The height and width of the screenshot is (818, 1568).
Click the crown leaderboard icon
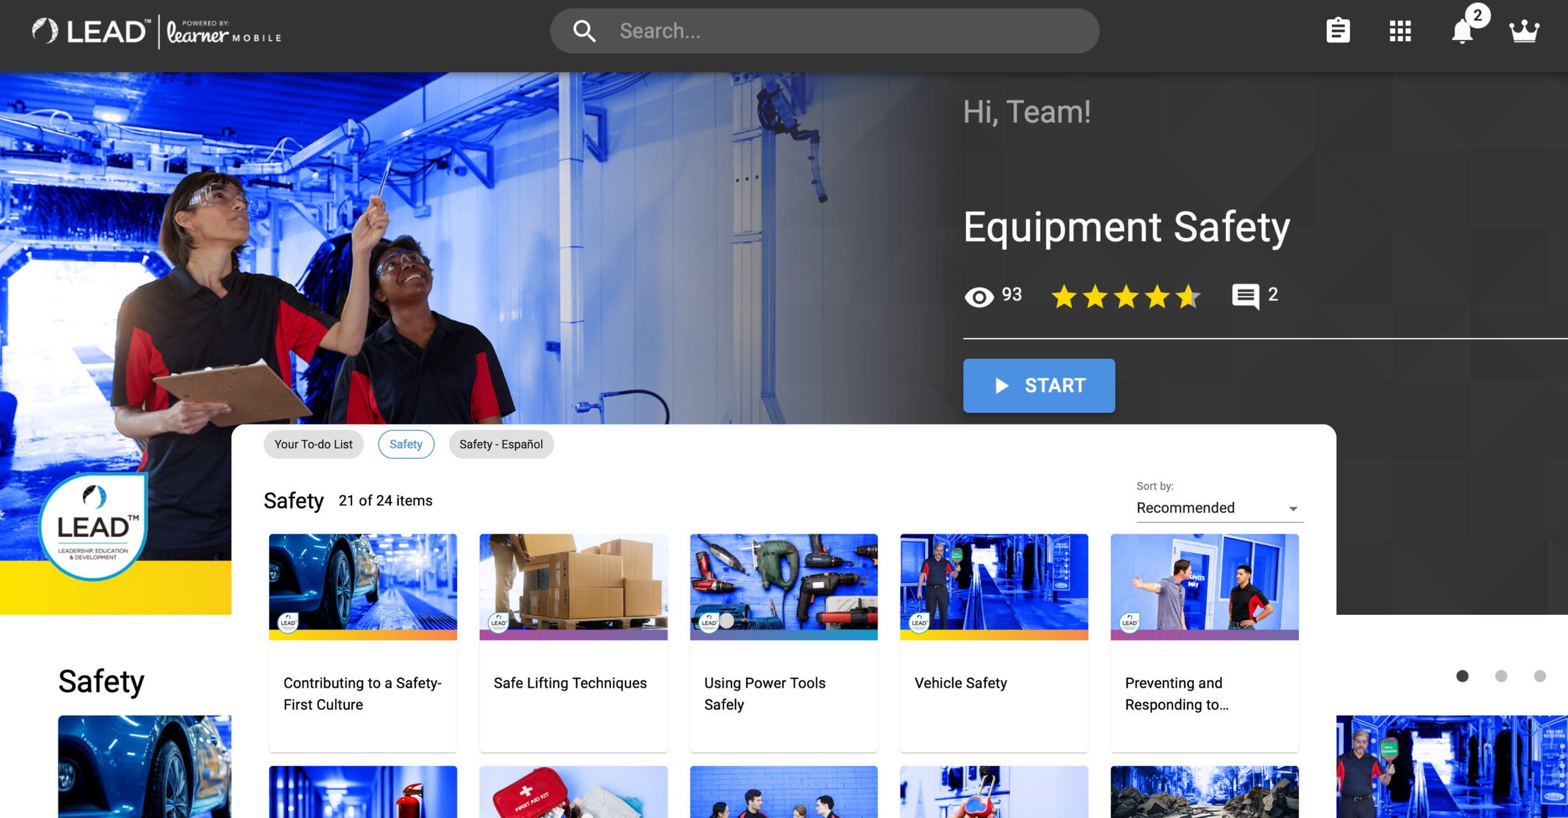[x=1523, y=30]
